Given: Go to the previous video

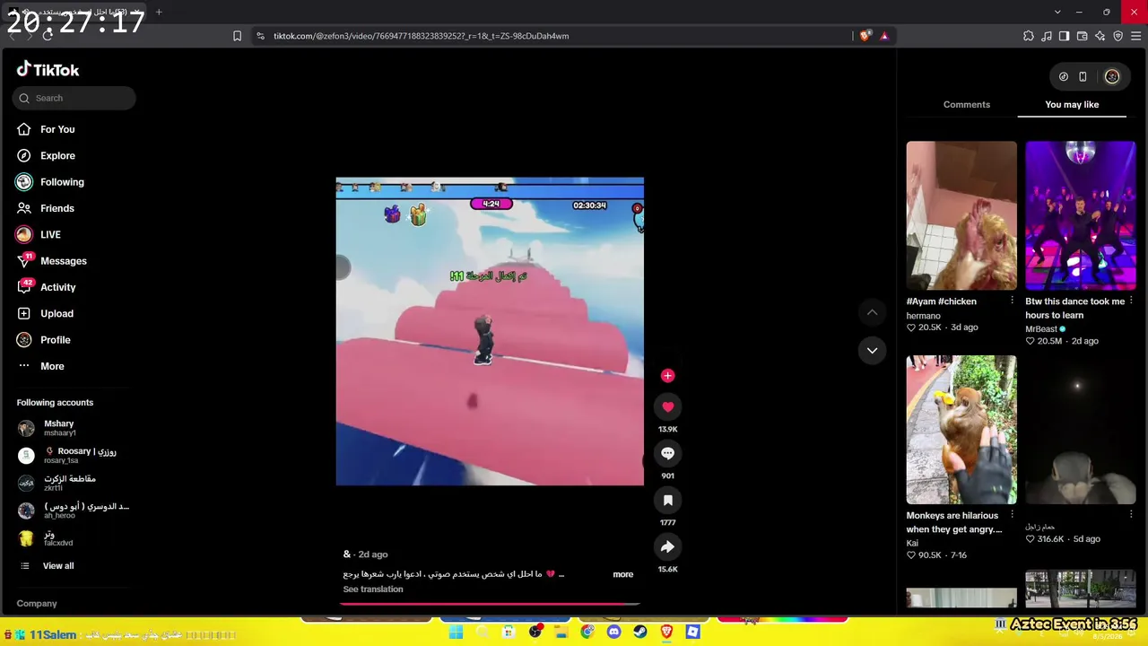Looking at the screenshot, I should click(872, 312).
